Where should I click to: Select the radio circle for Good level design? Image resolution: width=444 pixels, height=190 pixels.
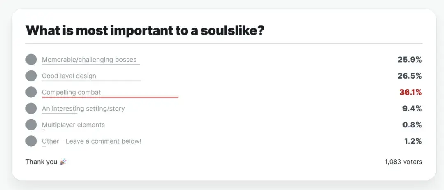31,76
